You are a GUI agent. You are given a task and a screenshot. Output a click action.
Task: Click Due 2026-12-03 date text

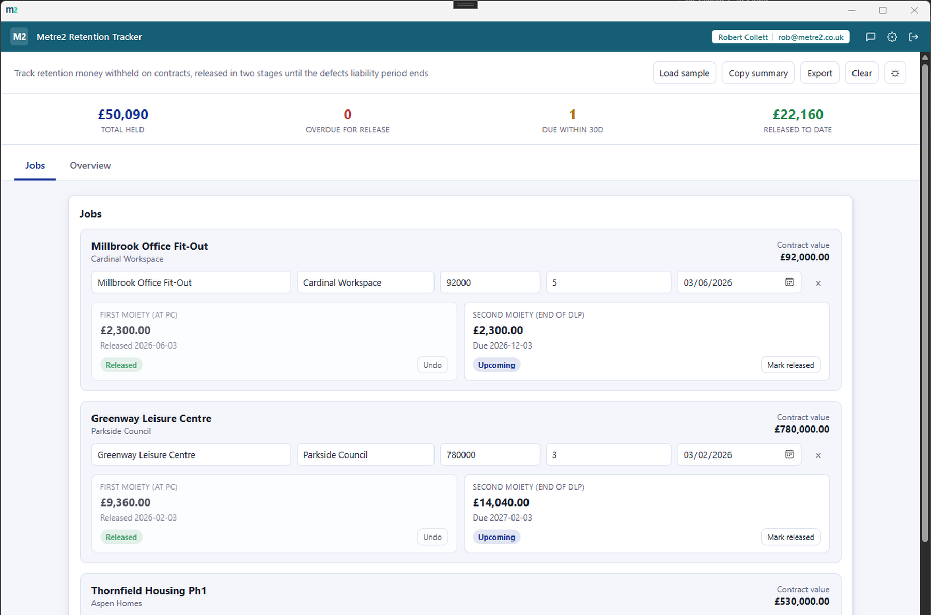pyautogui.click(x=502, y=345)
